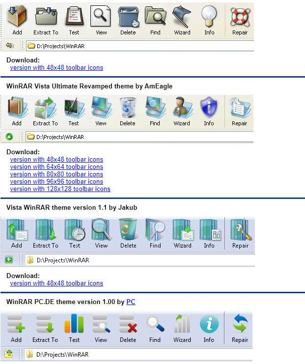Open the PC author link
Image resolution: width=305 pixels, height=364 pixels.
[131, 302]
